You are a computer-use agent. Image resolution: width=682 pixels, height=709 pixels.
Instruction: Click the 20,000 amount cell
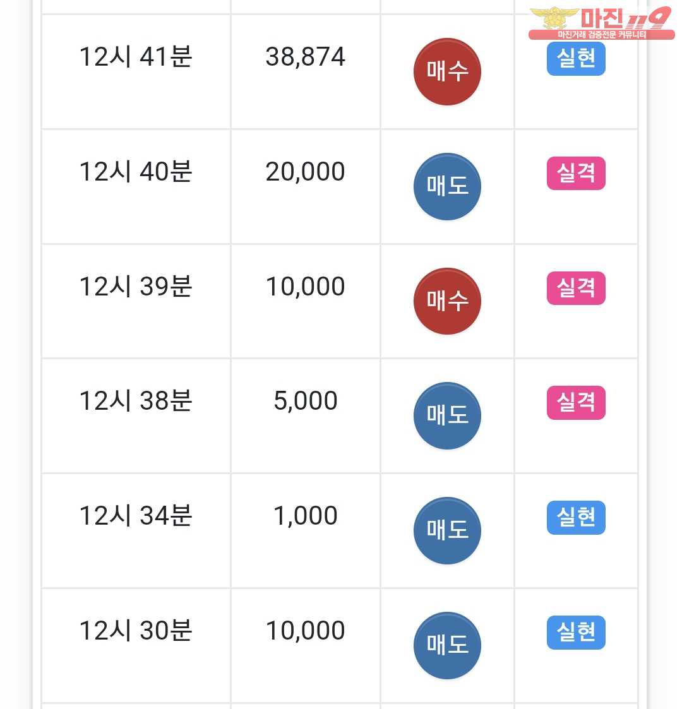point(305,187)
